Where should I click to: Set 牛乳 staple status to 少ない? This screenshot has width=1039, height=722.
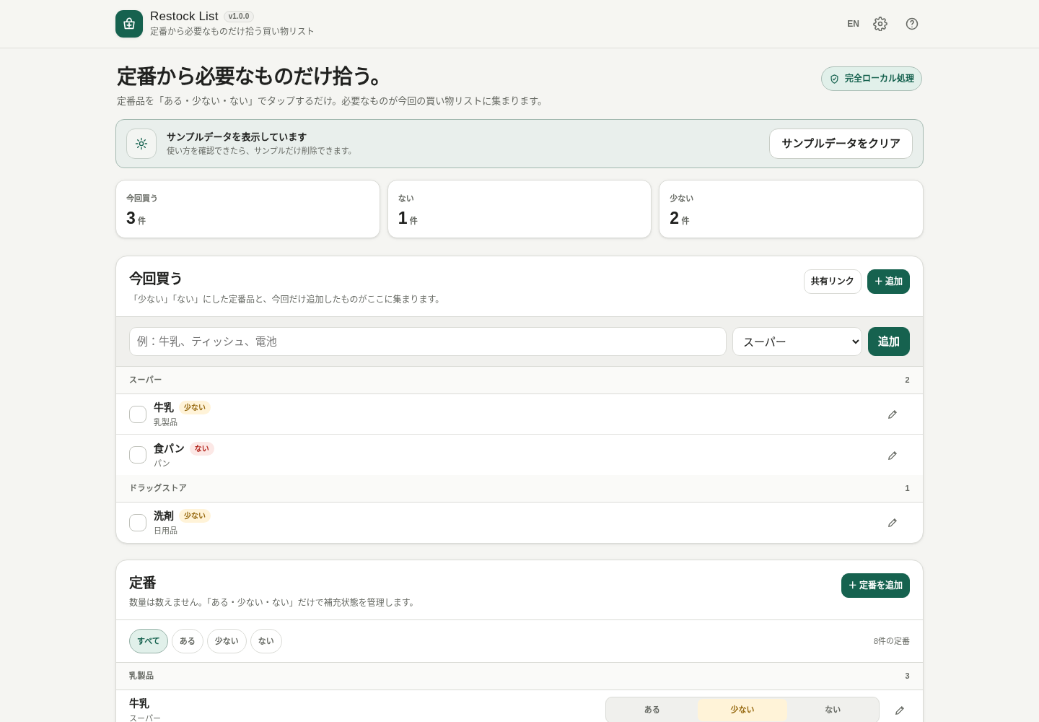(742, 710)
